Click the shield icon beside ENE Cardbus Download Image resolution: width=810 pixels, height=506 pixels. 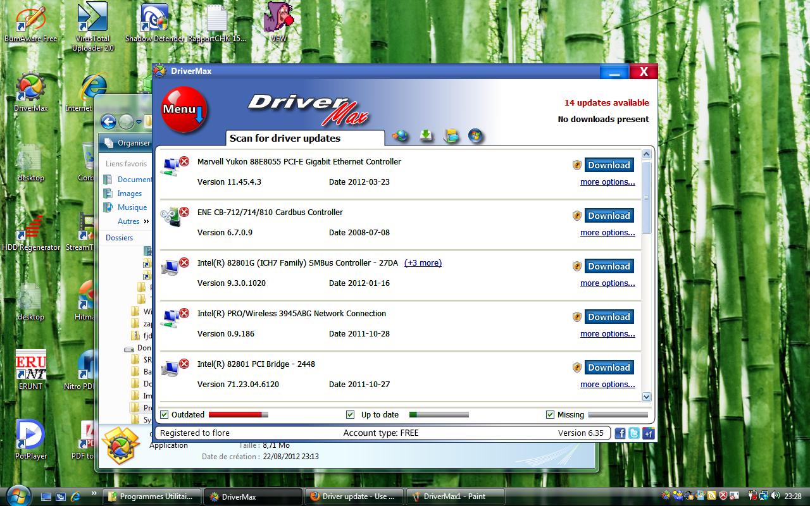[x=576, y=216]
